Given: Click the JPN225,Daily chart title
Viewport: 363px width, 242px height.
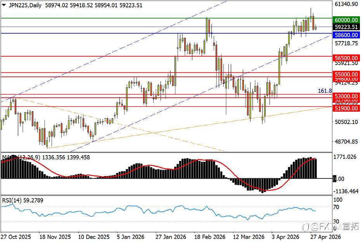Looking at the screenshot, I should click(25, 5).
